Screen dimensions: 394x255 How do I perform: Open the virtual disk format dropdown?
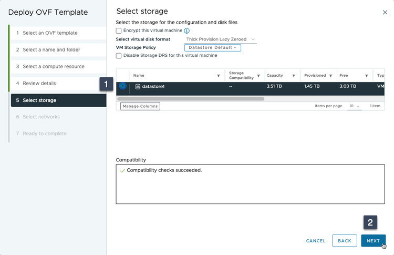[221, 39]
